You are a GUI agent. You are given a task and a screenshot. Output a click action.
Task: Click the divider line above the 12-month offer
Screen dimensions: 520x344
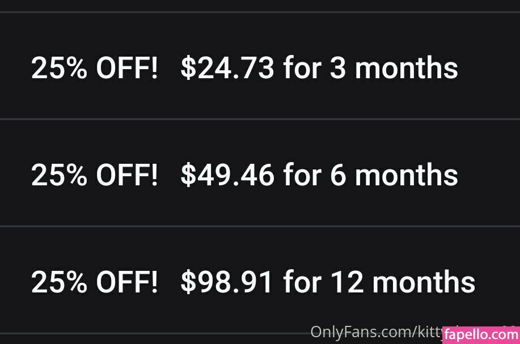pos(260,226)
